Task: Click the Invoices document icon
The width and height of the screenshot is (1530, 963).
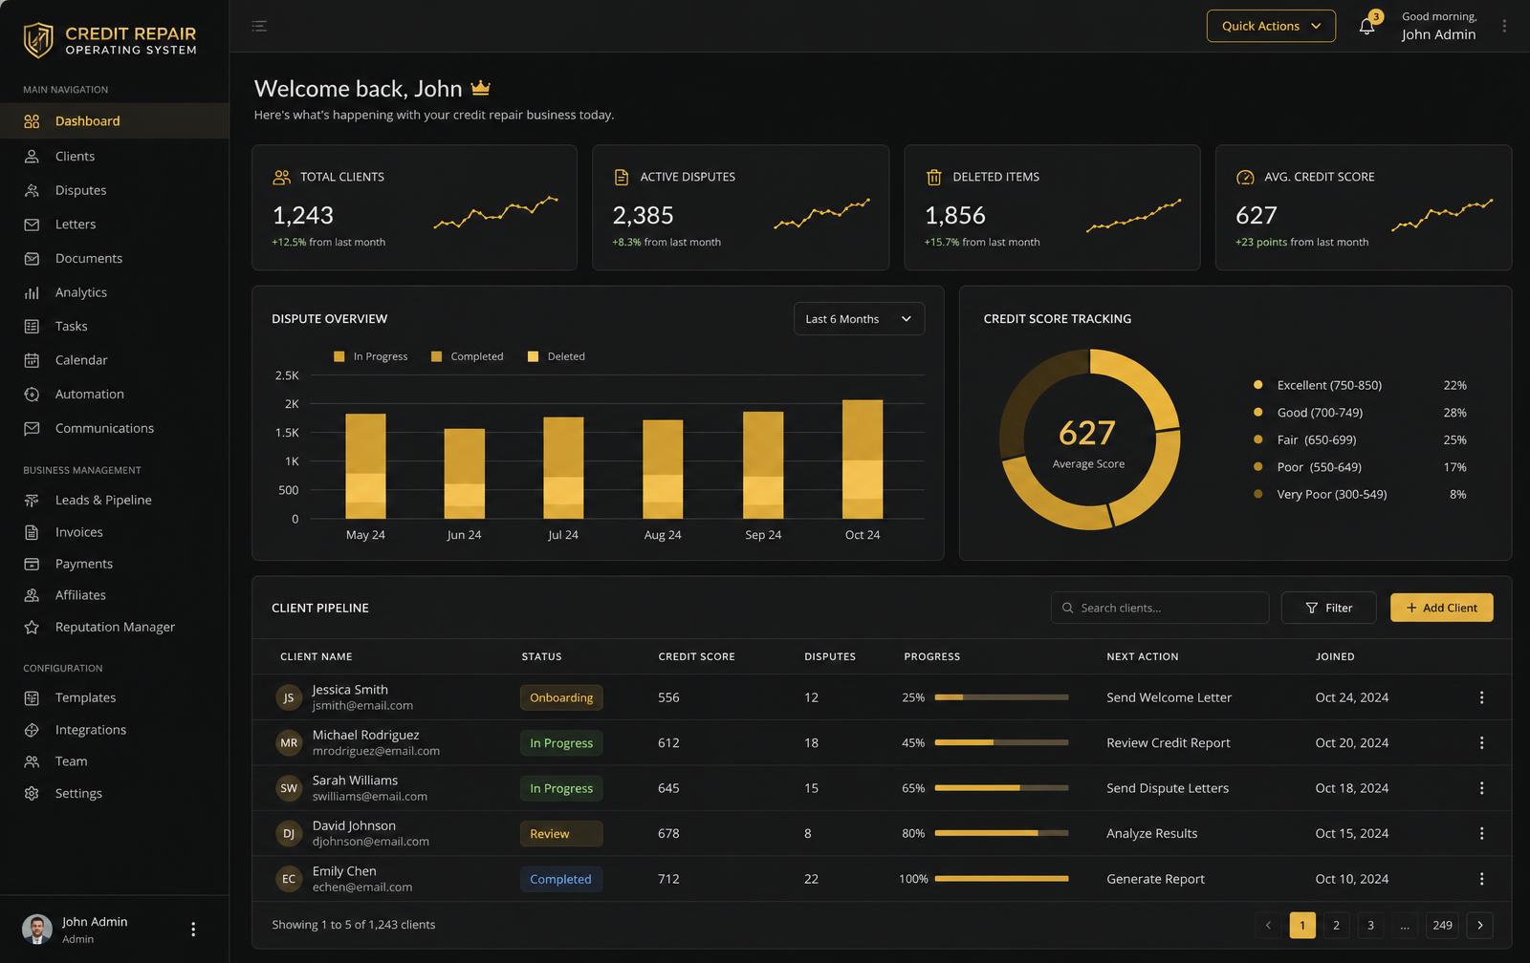Action: [32, 532]
